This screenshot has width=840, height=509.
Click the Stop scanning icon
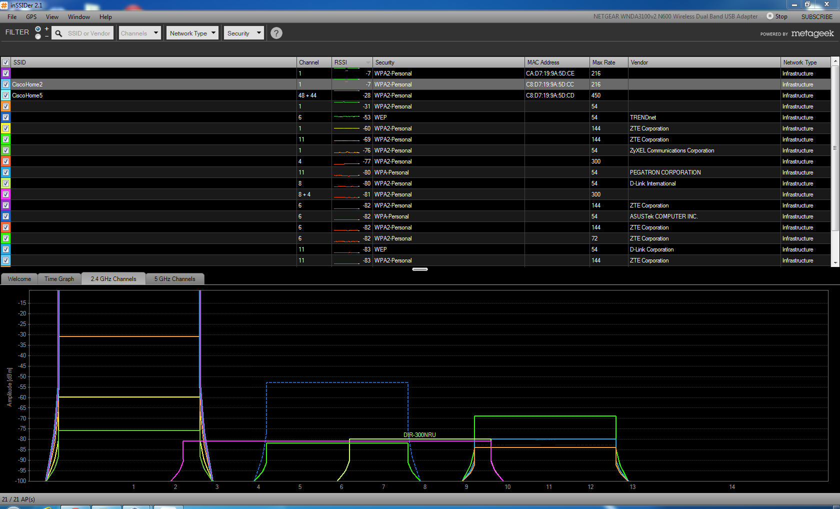[769, 16]
